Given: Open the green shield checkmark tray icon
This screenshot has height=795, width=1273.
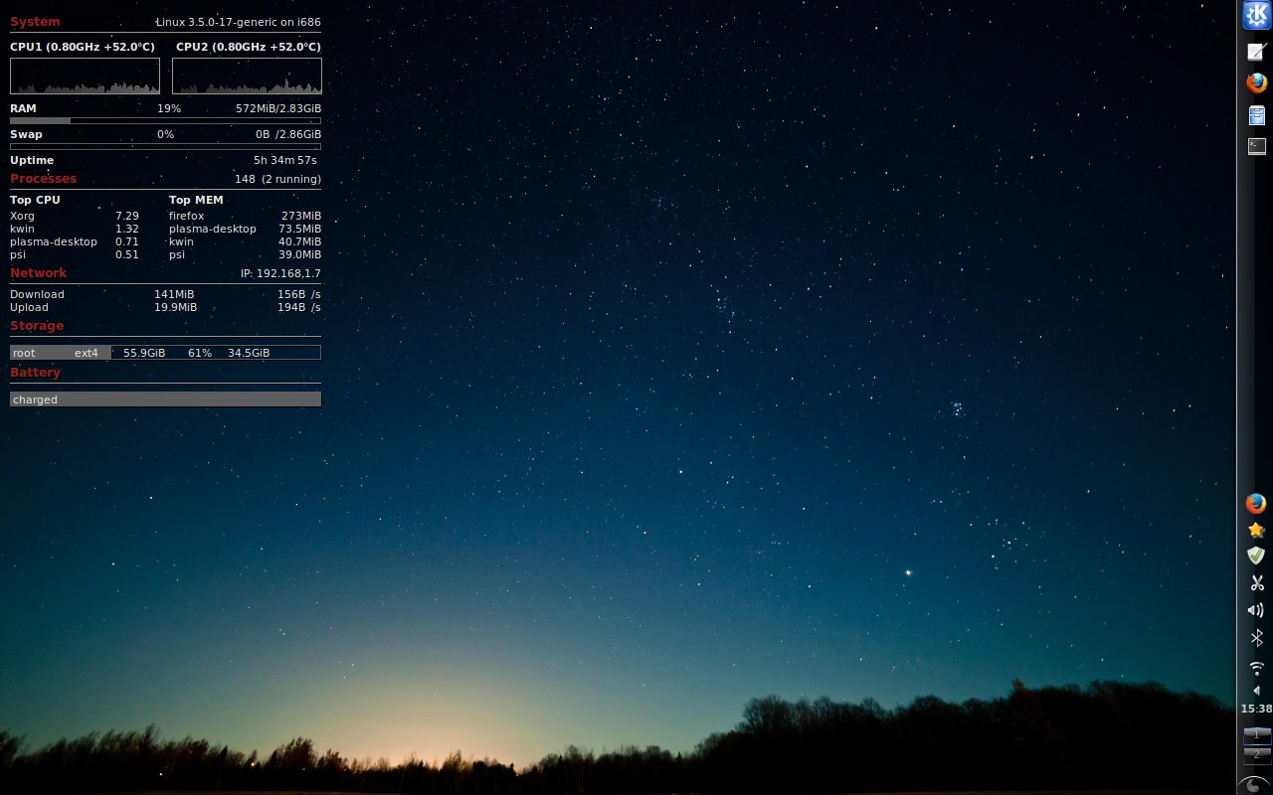Looking at the screenshot, I should coord(1256,556).
